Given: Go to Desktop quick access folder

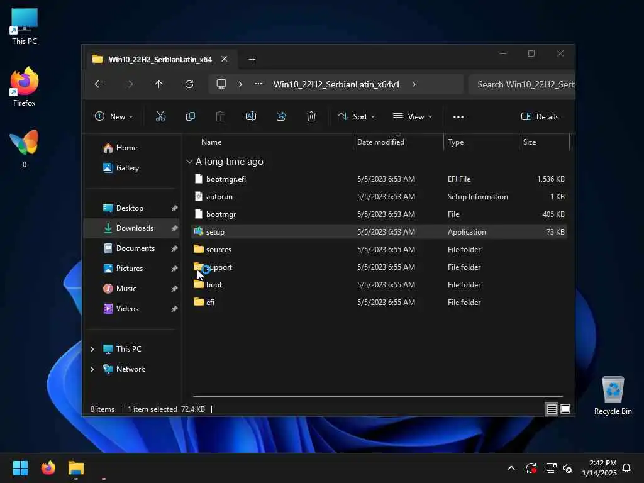Looking at the screenshot, I should tap(130, 208).
